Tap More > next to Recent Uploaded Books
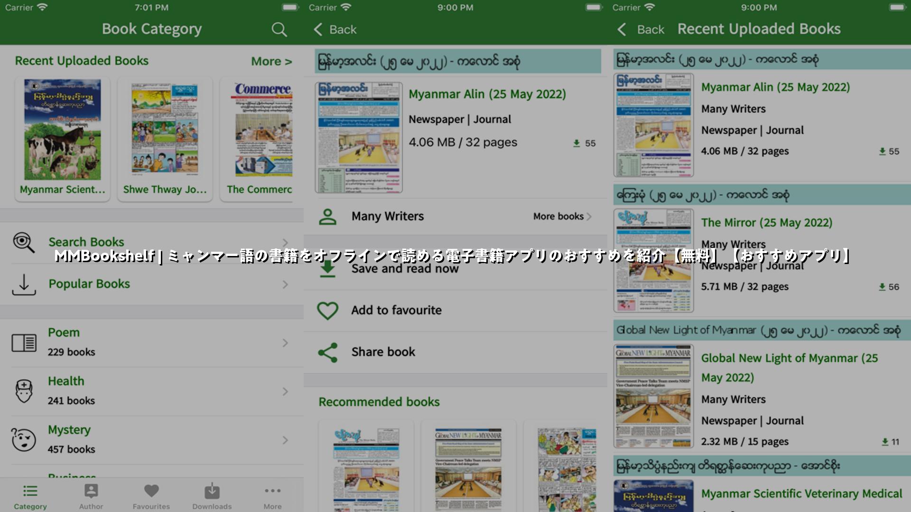Screen dimensions: 911x512 click(271, 62)
